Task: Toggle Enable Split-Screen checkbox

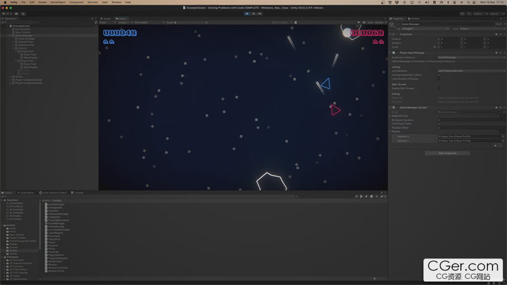Action: point(439,88)
